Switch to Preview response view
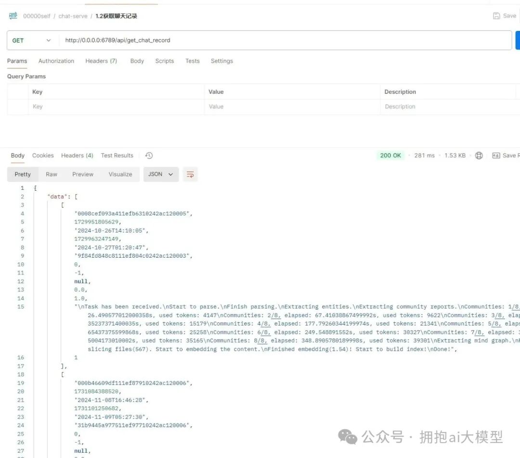The width and height of the screenshot is (520, 458). click(x=82, y=174)
